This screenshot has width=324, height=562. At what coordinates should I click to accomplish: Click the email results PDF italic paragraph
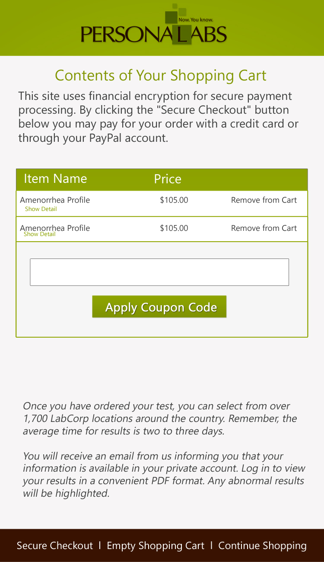(x=164, y=475)
